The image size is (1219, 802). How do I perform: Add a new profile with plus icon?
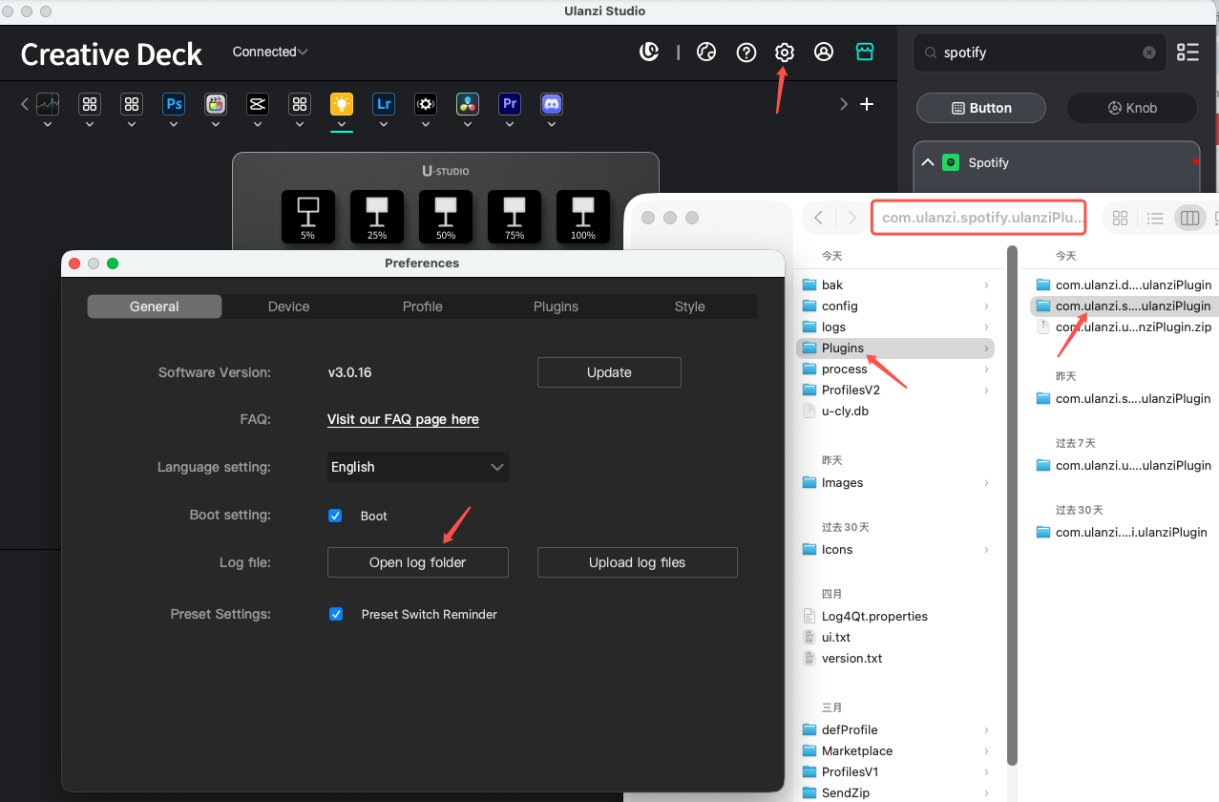[x=867, y=104]
